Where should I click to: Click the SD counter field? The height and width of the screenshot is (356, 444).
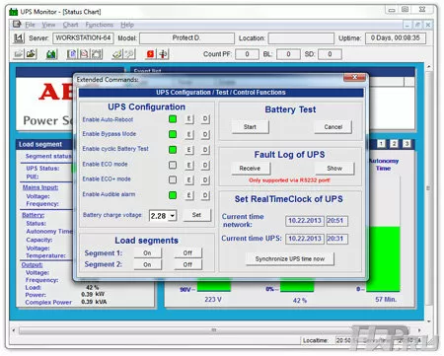point(330,54)
